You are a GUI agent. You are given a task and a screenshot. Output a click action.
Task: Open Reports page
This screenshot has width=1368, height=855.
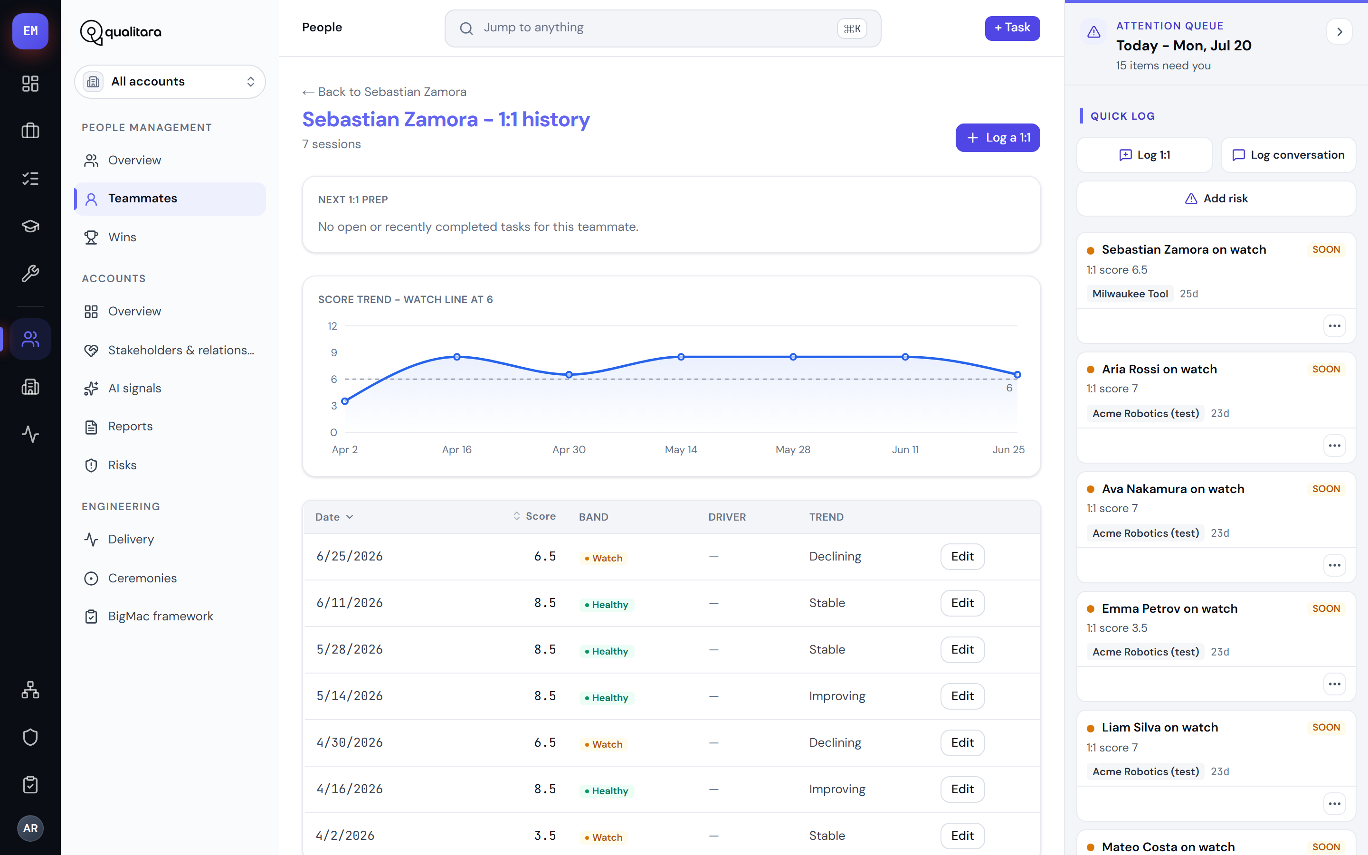[x=170, y=427]
